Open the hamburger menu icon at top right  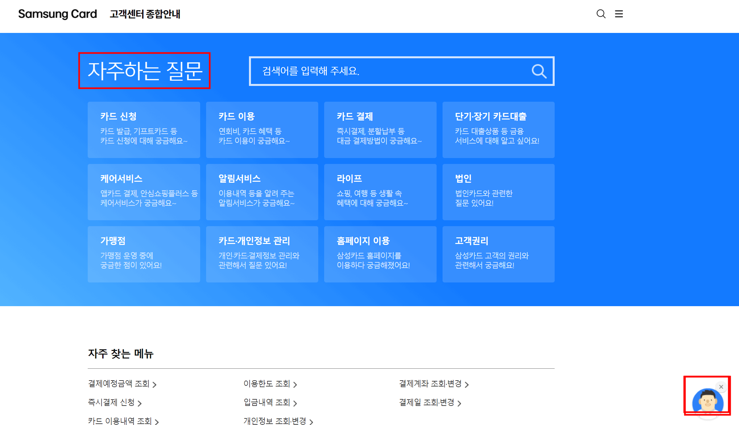(619, 14)
